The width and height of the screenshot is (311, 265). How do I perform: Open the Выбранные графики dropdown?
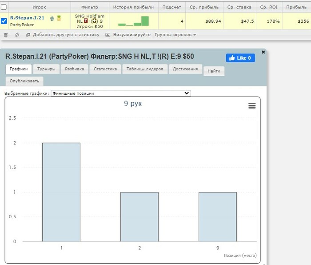coord(121,93)
